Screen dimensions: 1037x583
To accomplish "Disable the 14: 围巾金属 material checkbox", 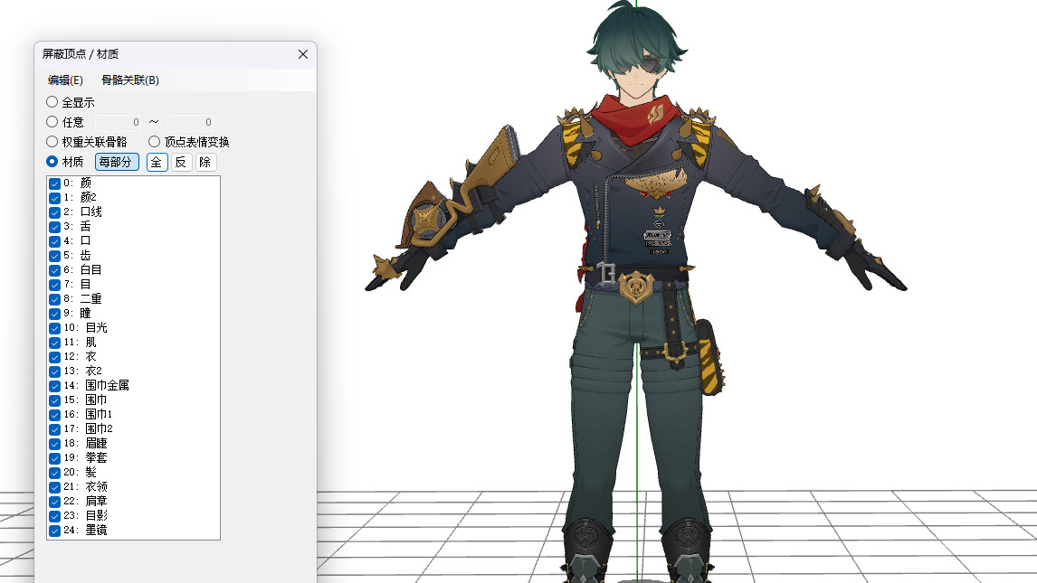I will 54,386.
